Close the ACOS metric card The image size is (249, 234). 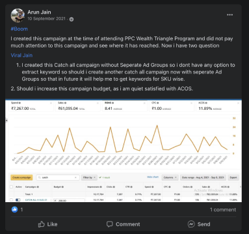click(x=238, y=103)
